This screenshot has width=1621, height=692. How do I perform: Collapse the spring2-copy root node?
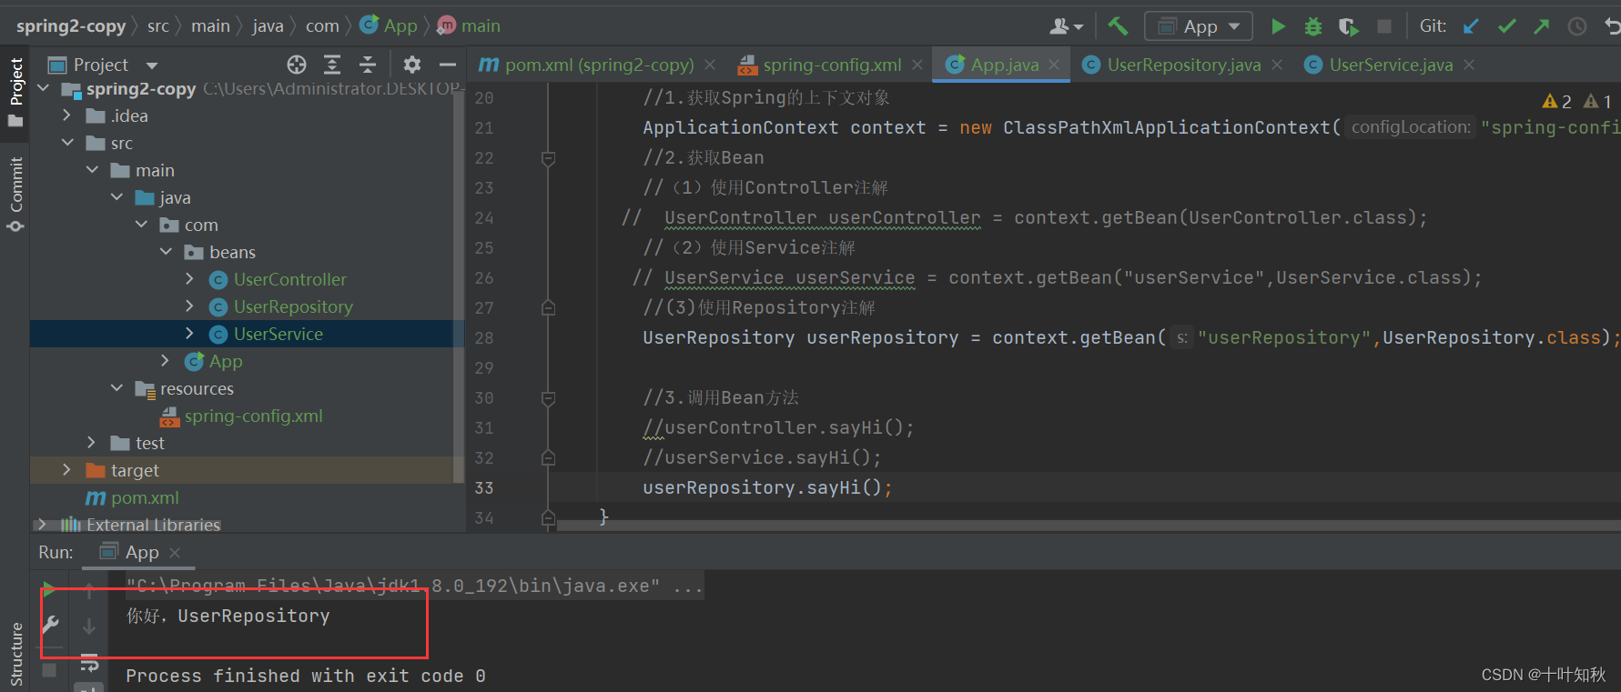(x=43, y=88)
